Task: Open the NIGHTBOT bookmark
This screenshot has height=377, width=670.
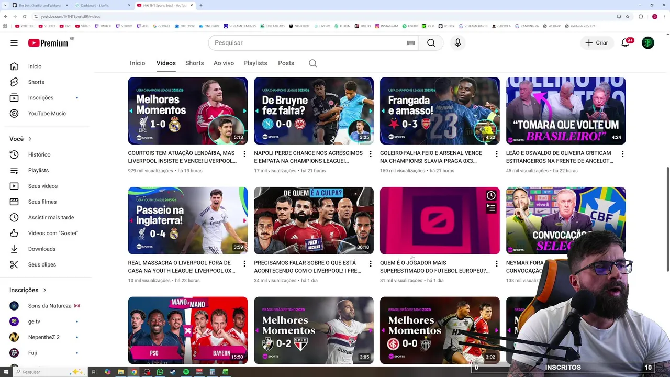Action: (x=299, y=26)
